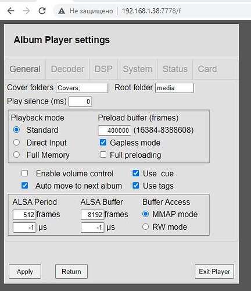251x291 pixels.
Task: Enable Full preloading checkbox
Action: (x=103, y=155)
